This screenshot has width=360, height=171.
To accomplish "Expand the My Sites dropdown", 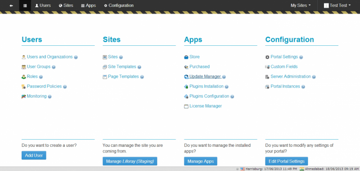I will pyautogui.click(x=301, y=5).
